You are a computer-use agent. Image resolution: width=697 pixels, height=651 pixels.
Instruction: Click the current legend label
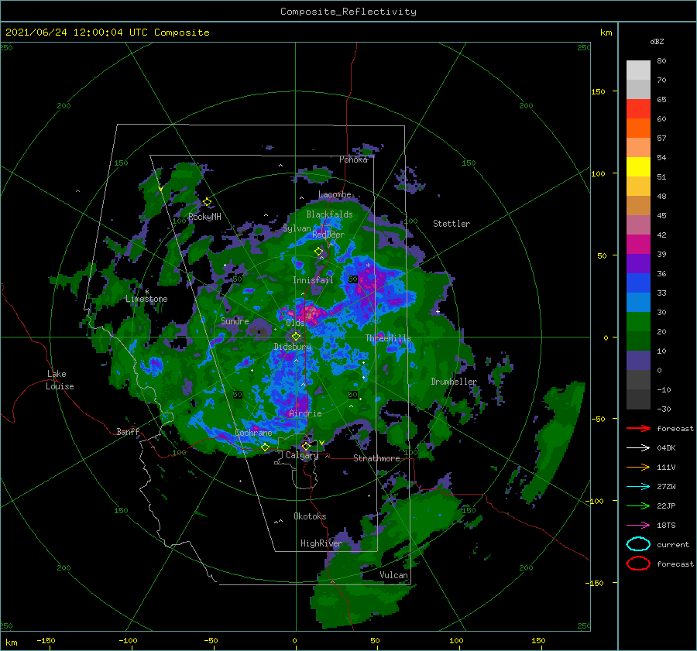673,544
